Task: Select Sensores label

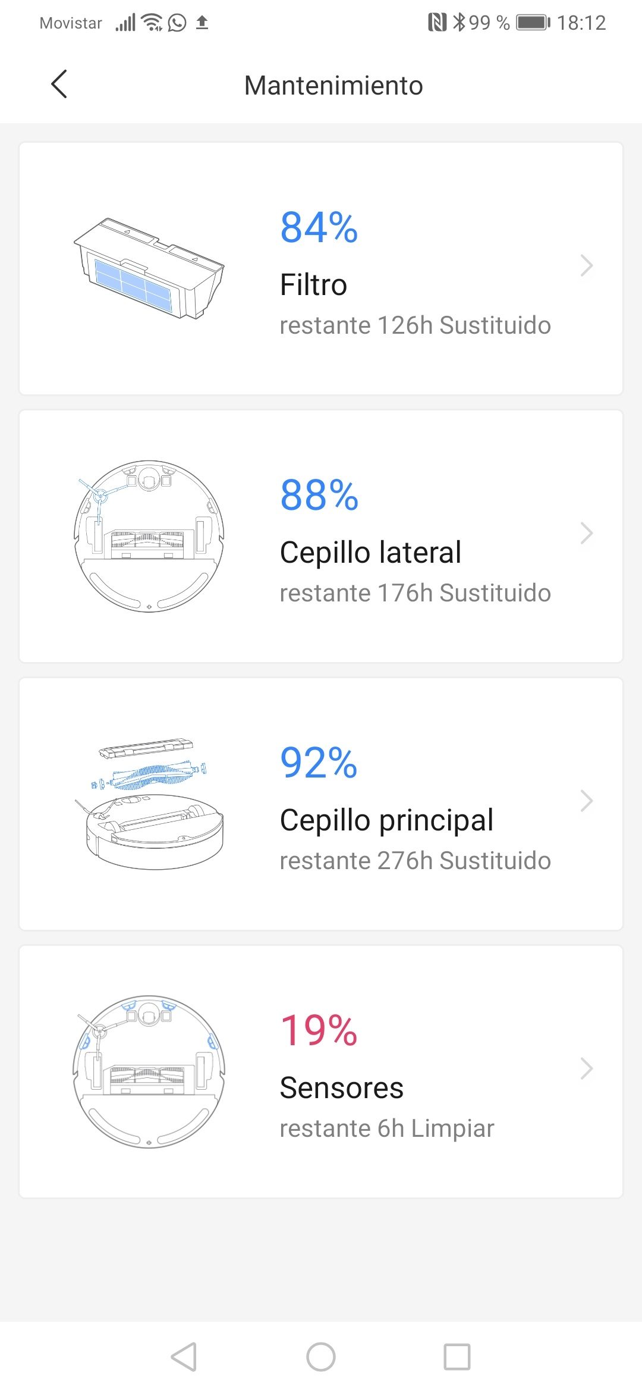Action: 342,1088
